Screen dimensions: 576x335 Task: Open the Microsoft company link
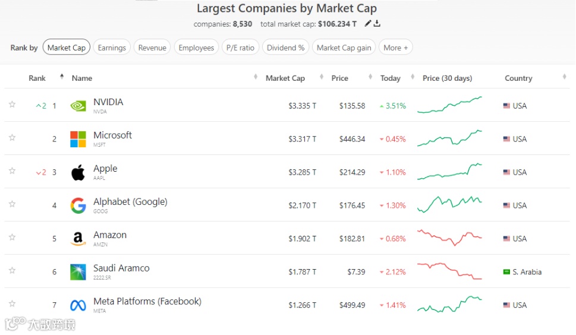click(x=112, y=135)
